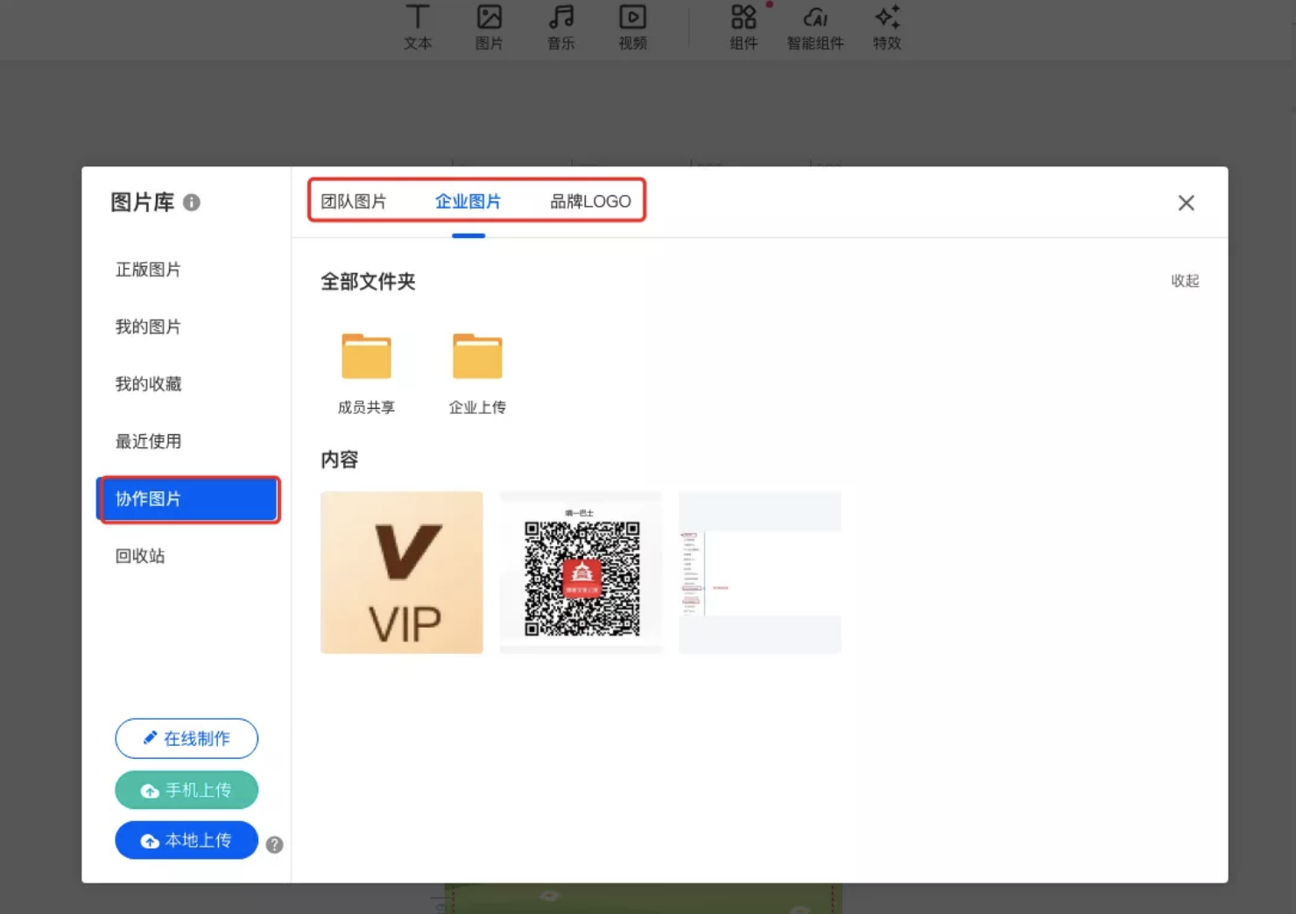The width and height of the screenshot is (1296, 914).
Task: Close the image library dialog
Action: click(x=1186, y=203)
